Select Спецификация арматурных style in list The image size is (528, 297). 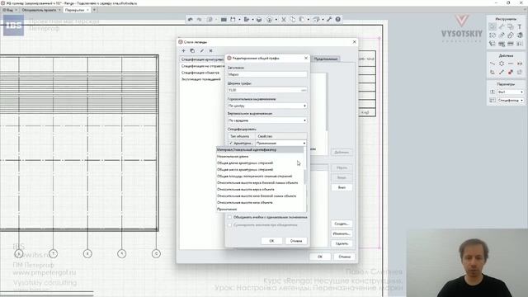(202, 59)
